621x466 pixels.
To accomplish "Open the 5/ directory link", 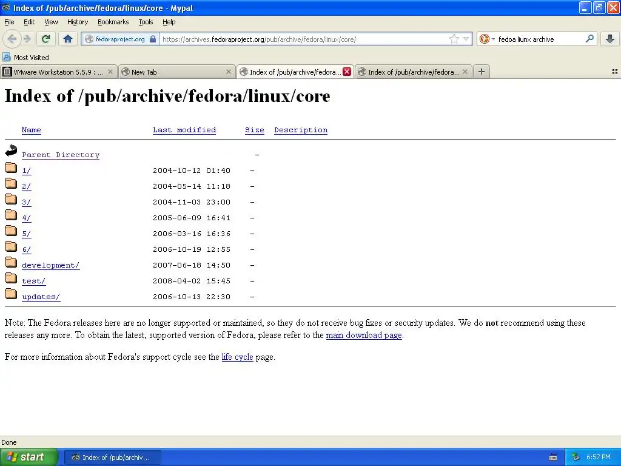I will tap(26, 234).
